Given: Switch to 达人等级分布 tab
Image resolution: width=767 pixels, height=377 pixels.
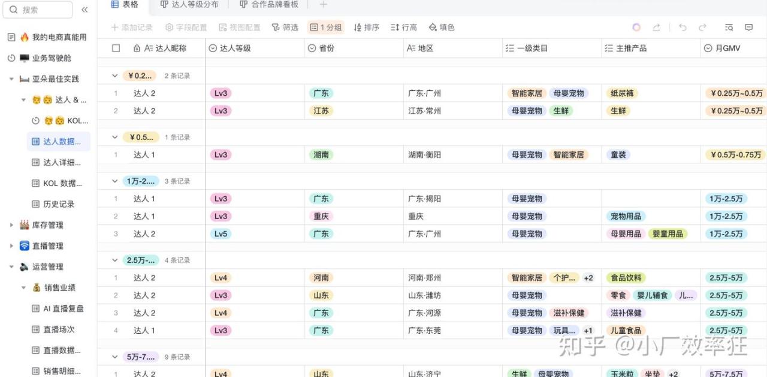Looking at the screenshot, I should coord(189,5).
